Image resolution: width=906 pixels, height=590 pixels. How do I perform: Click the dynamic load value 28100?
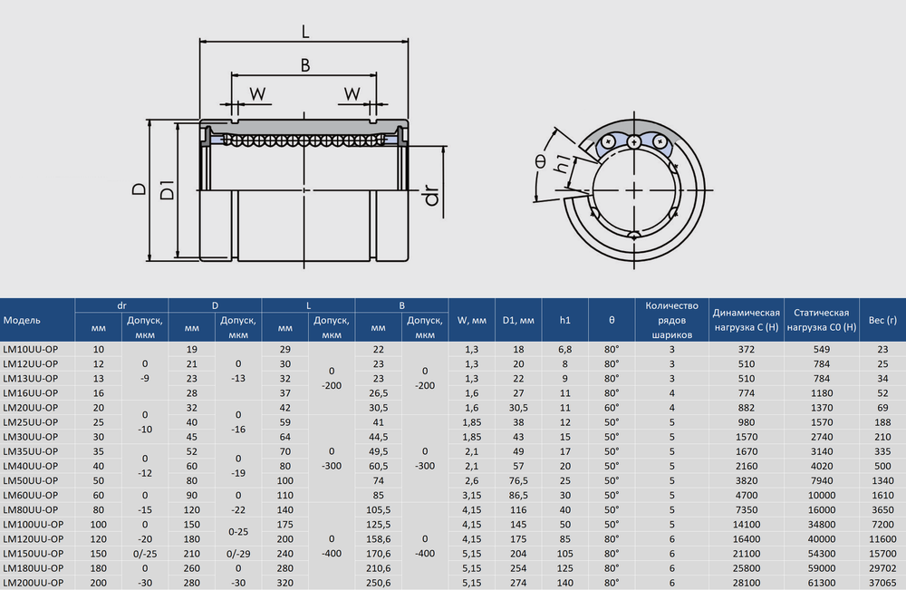tap(747, 583)
